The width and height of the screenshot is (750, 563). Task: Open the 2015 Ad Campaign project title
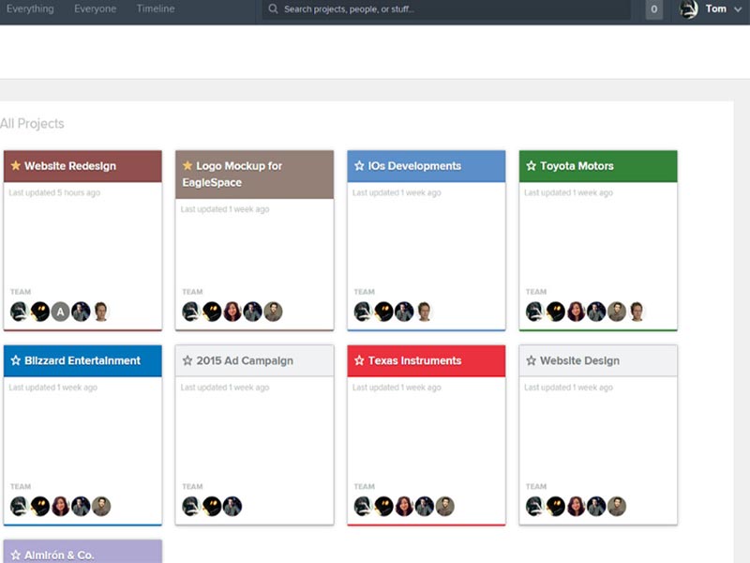[245, 360]
